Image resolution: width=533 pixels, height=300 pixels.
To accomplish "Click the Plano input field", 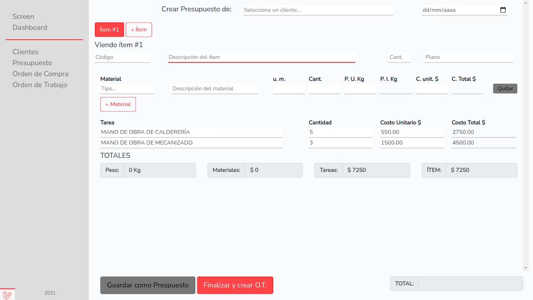I will coord(468,57).
